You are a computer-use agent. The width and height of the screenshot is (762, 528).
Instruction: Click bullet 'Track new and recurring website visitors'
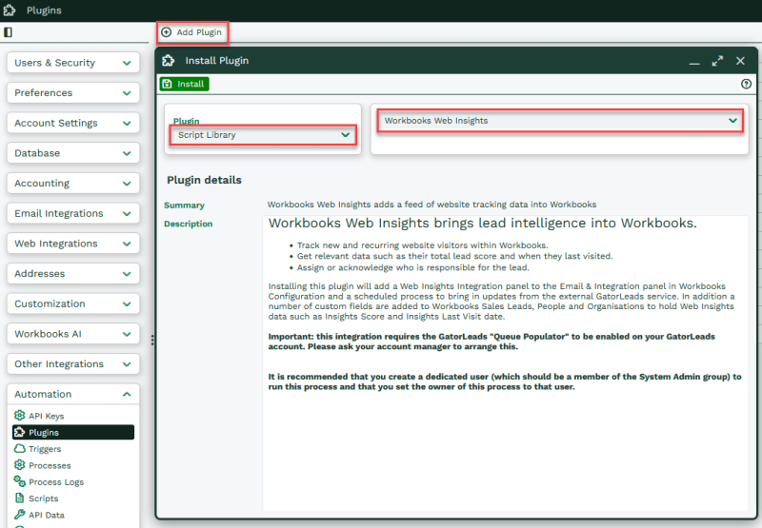point(422,245)
